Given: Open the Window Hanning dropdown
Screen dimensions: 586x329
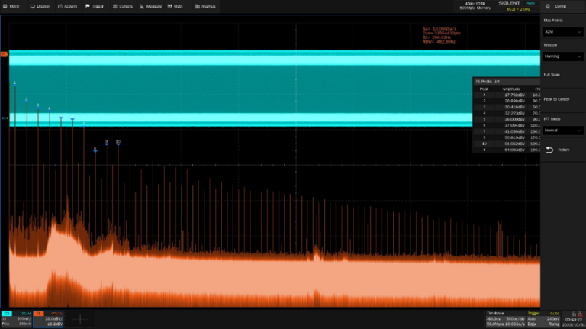Looking at the screenshot, I should pyautogui.click(x=562, y=56).
